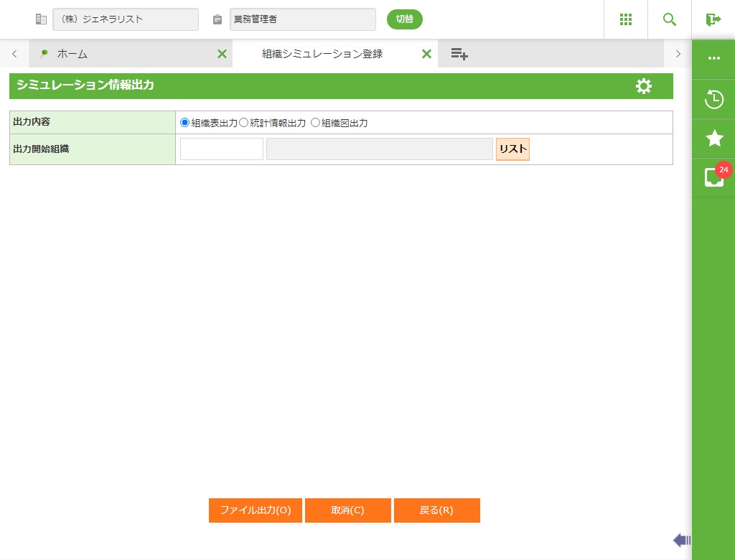This screenshot has height=560, width=735.
Task: Open the three-dots sidebar menu
Action: (714, 58)
